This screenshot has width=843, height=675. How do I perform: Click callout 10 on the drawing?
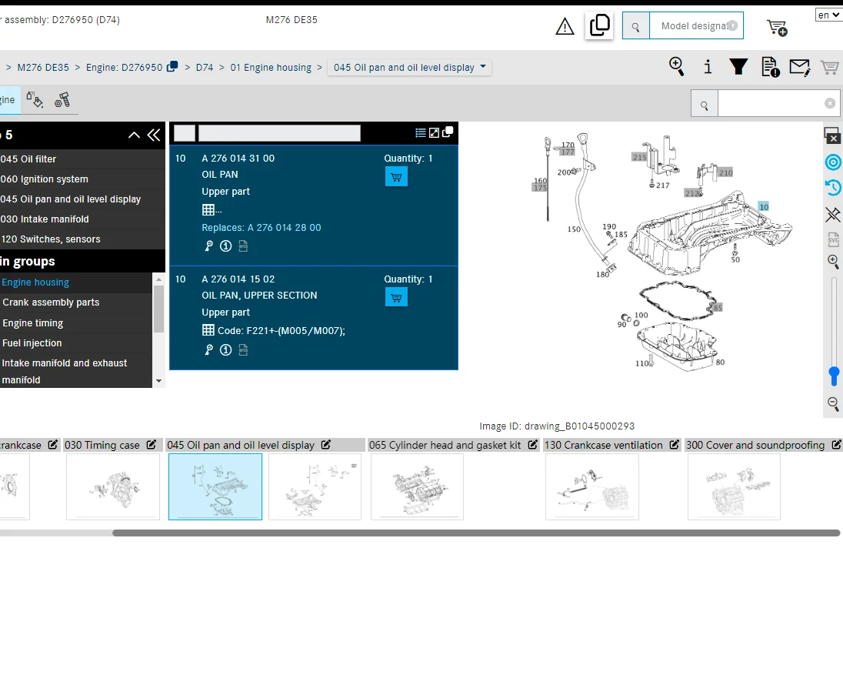point(764,207)
